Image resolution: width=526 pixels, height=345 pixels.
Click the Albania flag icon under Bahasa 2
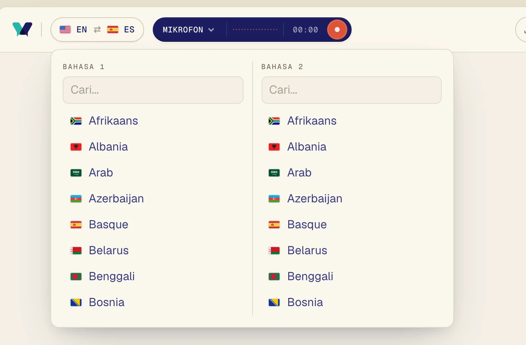point(274,147)
